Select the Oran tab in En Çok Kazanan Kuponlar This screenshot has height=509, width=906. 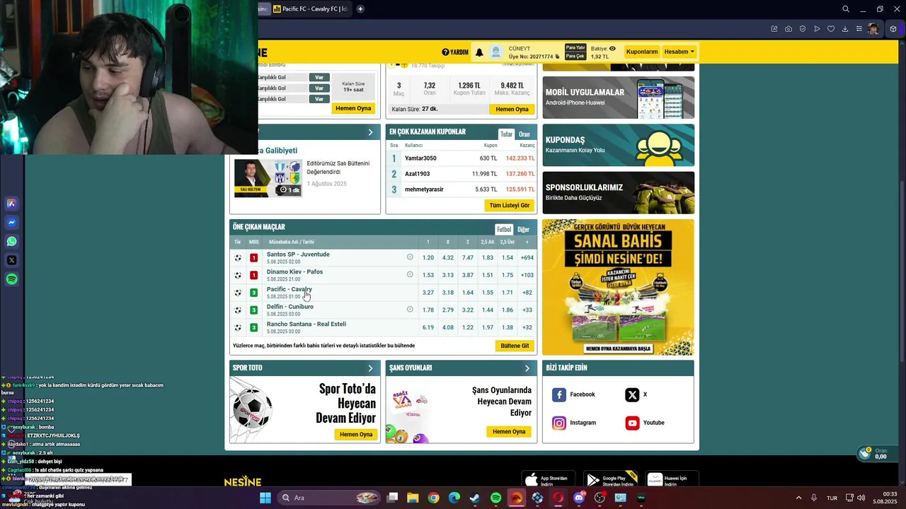524,134
